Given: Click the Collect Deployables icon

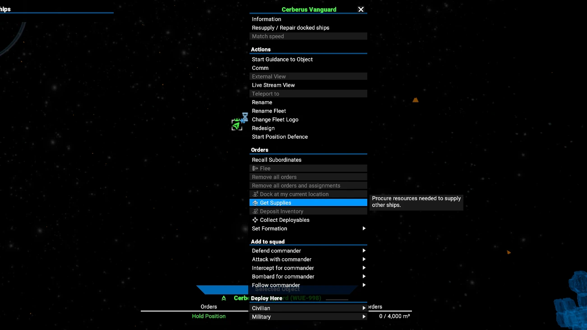Looking at the screenshot, I should click(x=255, y=220).
